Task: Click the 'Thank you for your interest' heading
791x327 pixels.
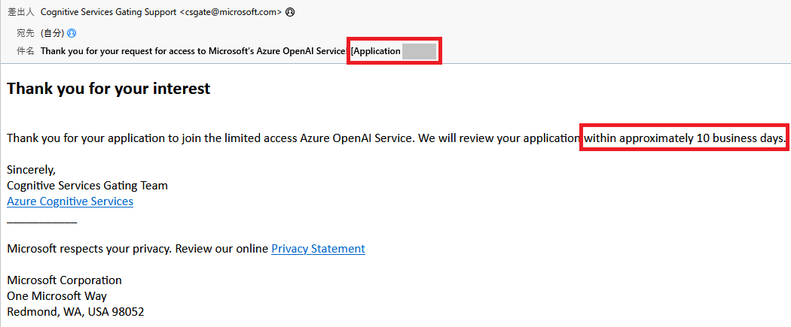Action: 108,89
